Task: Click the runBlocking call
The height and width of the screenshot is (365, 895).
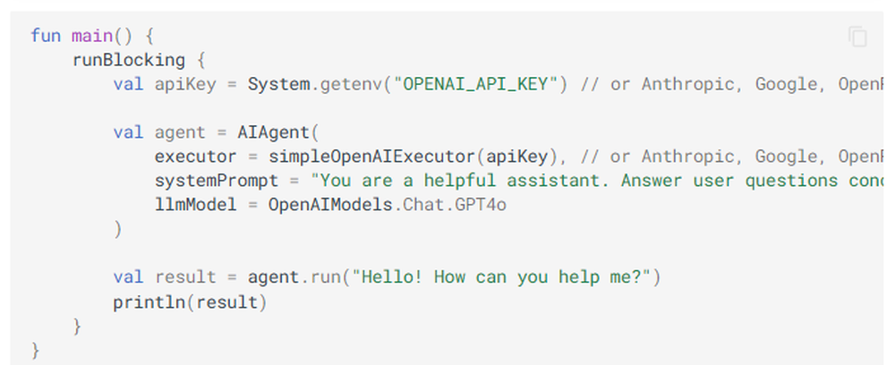Action: tap(128, 60)
